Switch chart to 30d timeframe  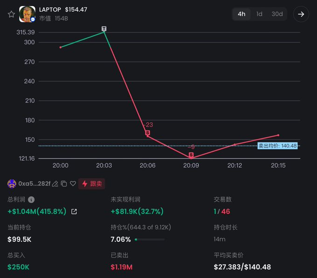[277, 14]
